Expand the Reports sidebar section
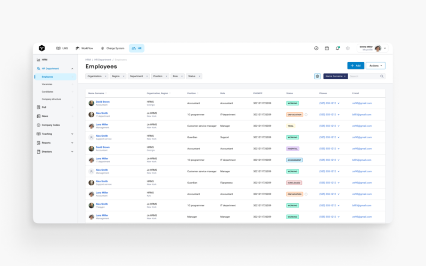This screenshot has width=426, height=266. click(x=72, y=143)
